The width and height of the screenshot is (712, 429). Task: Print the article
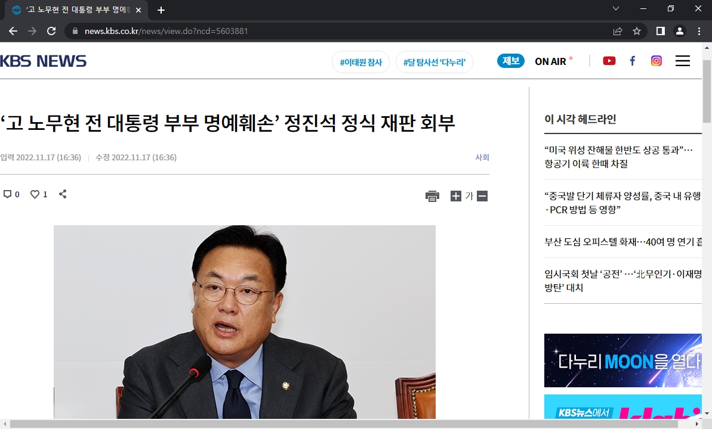click(432, 196)
